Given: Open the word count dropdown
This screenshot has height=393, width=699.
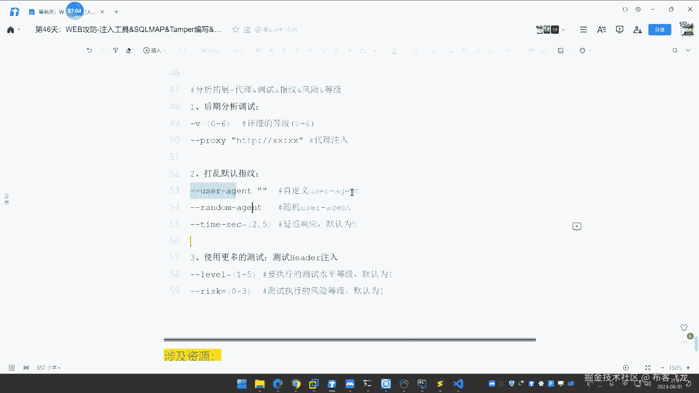Looking at the screenshot, I should pos(48,368).
